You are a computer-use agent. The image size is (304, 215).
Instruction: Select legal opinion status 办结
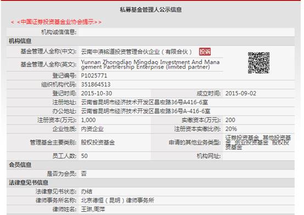(x=87, y=191)
